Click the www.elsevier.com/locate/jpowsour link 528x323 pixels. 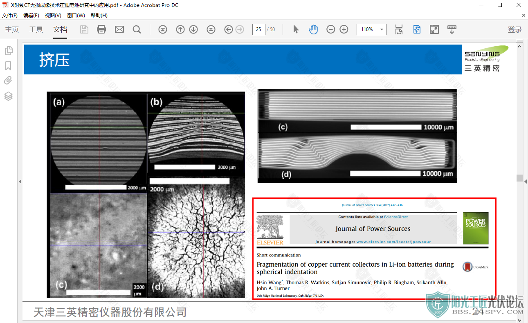(x=393, y=242)
